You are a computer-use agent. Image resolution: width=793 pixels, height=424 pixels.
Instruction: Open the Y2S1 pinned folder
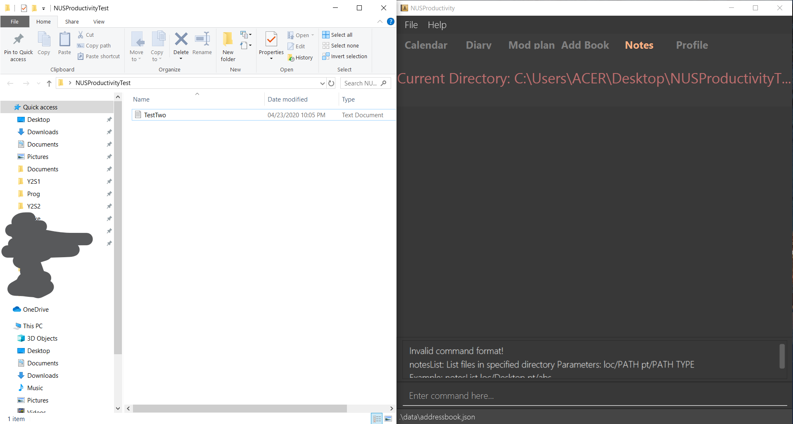tap(34, 181)
